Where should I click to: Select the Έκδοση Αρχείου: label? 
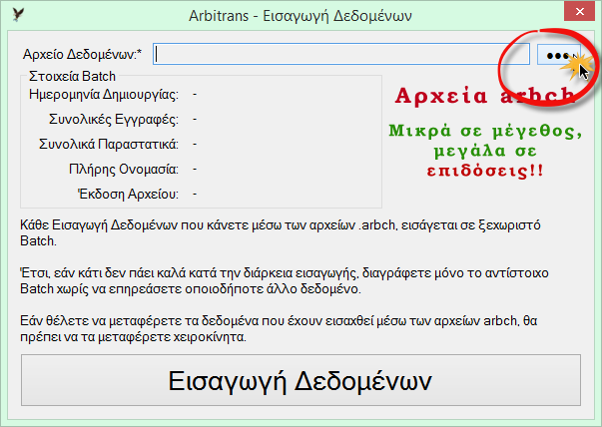[128, 195]
